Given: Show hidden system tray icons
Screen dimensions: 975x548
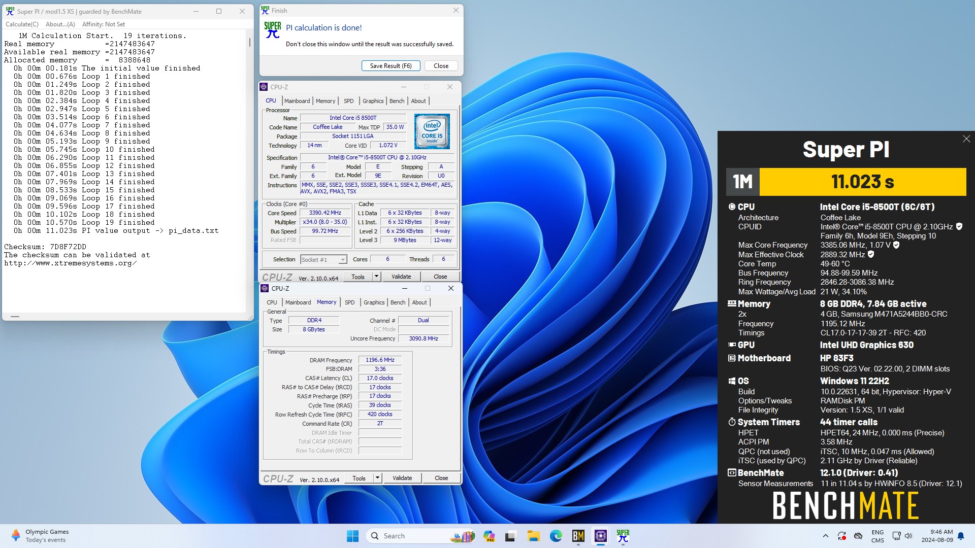Looking at the screenshot, I should tap(825, 536).
